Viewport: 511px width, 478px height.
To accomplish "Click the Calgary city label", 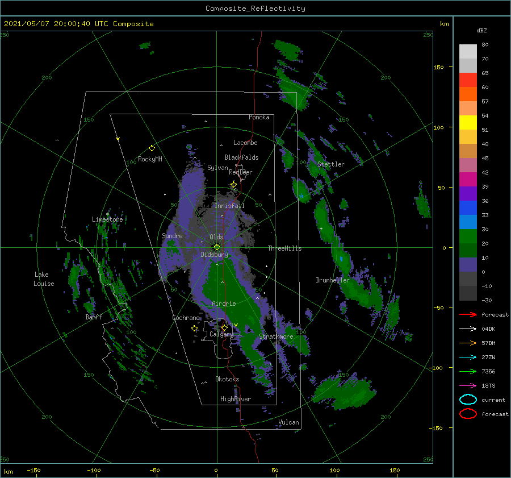I will pos(221,334).
